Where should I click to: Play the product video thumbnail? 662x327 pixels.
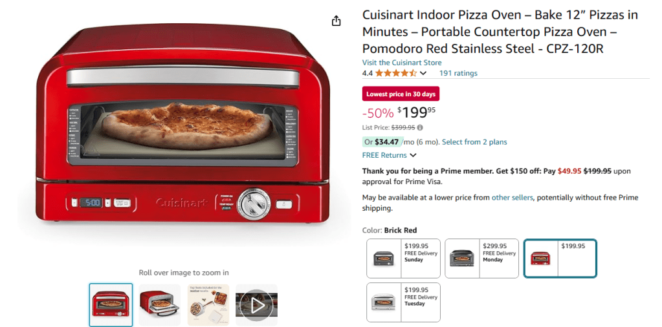257,304
